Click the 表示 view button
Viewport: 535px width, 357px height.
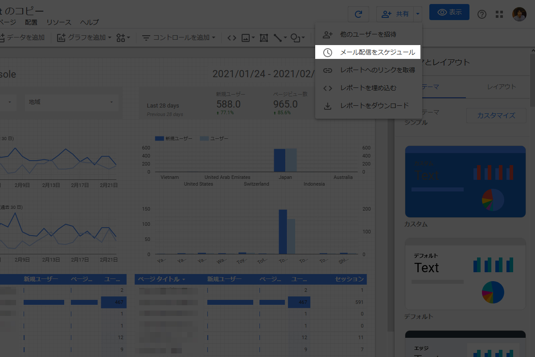point(449,12)
